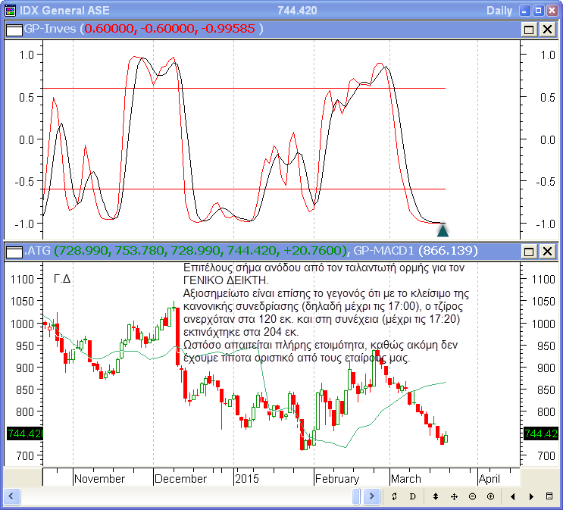Screen dimensions: 563x510
Task: Click .ATG pane menu box icon
Action: [x=14, y=252]
